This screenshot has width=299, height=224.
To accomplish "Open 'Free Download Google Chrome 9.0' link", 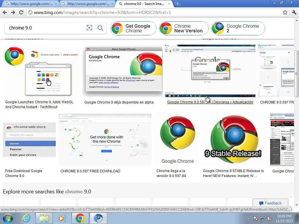I will (x=24, y=173).
